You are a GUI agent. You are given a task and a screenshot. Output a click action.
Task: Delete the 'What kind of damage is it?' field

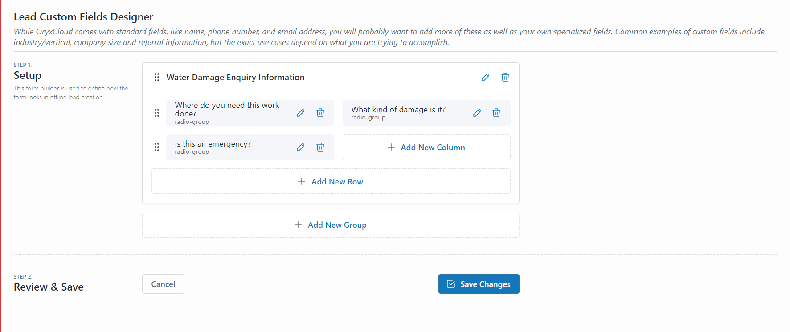pyautogui.click(x=496, y=113)
